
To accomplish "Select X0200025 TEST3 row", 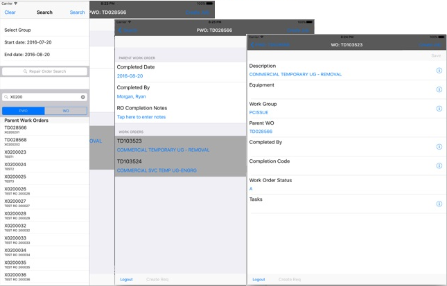I will (45, 179).
